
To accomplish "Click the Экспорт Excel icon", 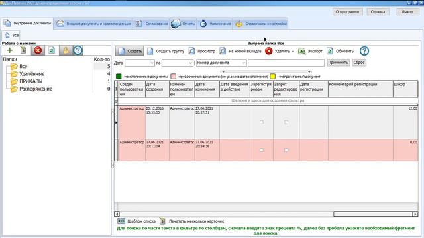I will (301, 51).
